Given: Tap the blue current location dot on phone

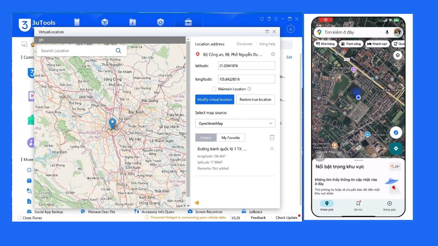Looking at the screenshot, I should tap(358, 97).
